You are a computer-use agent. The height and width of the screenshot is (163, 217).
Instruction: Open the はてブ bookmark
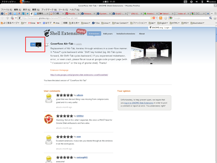47,23
